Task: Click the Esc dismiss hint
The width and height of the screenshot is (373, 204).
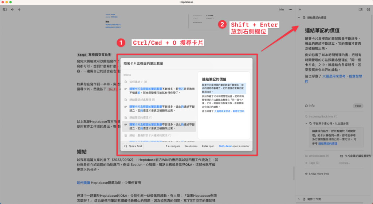Action: click(x=191, y=146)
